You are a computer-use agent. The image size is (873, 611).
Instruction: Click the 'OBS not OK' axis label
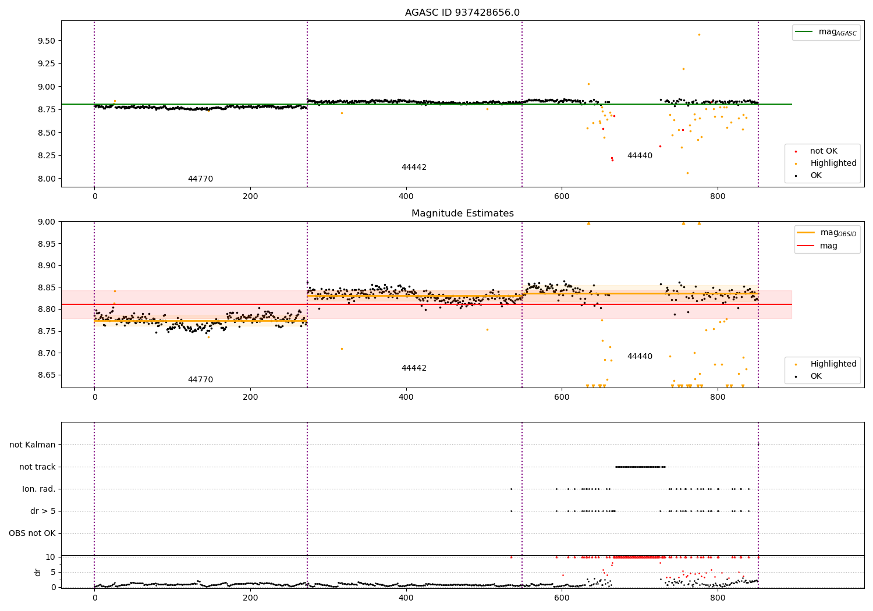click(32, 534)
